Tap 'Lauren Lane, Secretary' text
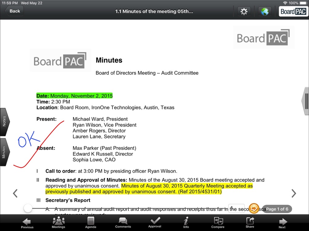The image size is (309, 231). tap(99, 136)
